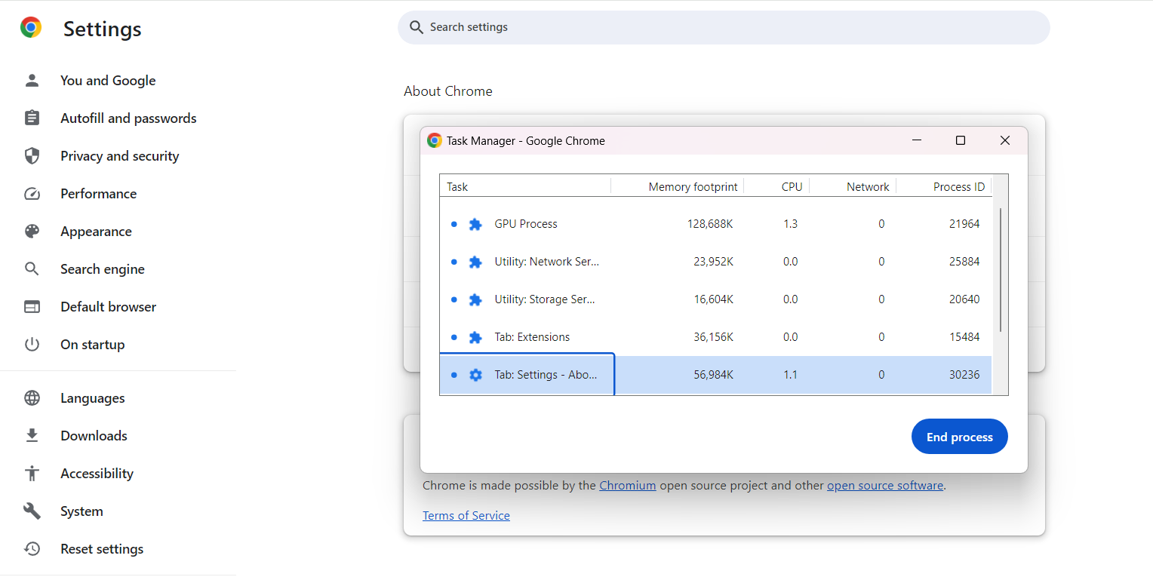Click the Task Manager vertical scrollbar
Viewport: 1153px width, 580px height.
1001,269
